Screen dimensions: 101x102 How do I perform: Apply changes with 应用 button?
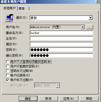69,98
